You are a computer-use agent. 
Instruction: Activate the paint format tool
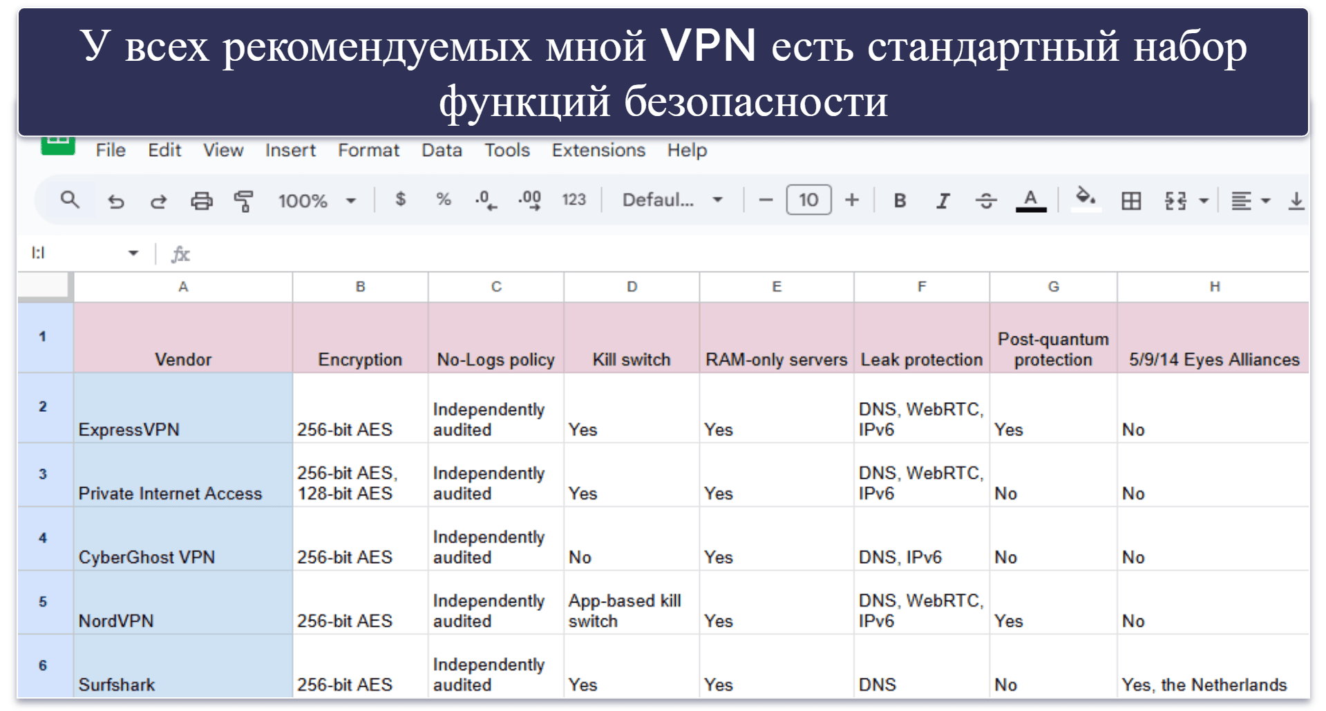tap(243, 201)
